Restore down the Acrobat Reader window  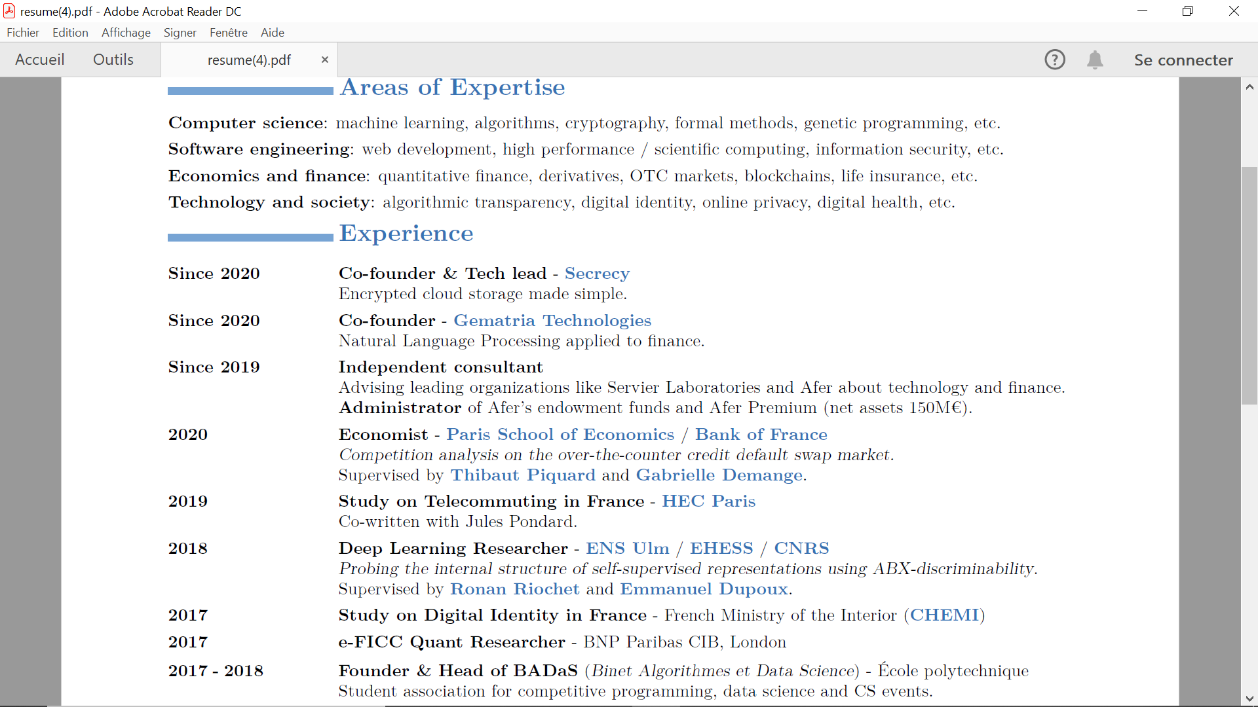1187,11
